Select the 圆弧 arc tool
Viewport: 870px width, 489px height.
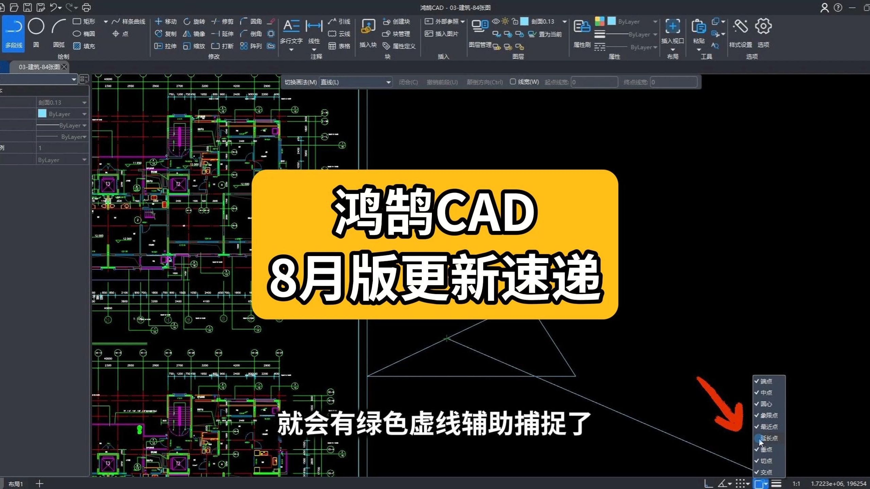[x=58, y=33]
